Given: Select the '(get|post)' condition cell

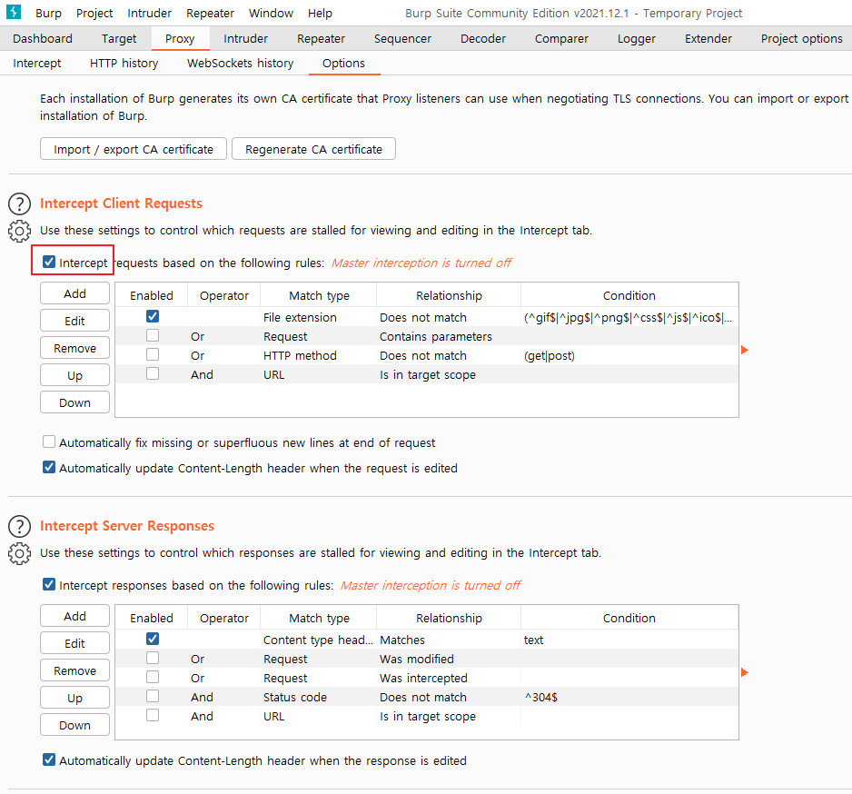Looking at the screenshot, I should (x=629, y=355).
